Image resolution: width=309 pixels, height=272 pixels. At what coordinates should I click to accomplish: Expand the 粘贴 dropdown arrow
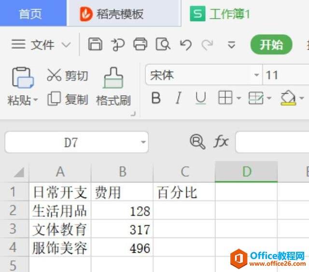pos(35,100)
